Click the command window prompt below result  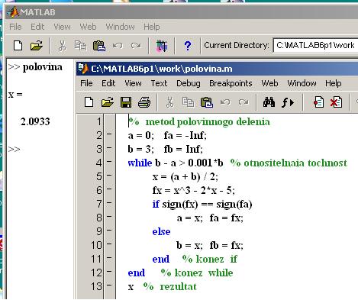(x=15, y=149)
